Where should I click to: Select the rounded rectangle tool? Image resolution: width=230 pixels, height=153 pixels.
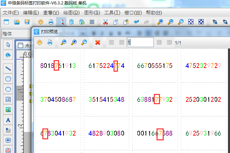coord(8,79)
